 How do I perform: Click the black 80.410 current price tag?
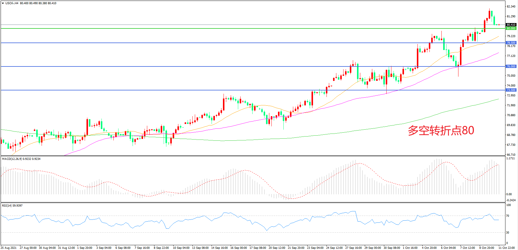(511, 25)
